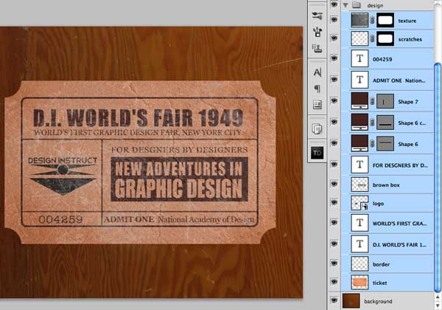
Task: Select the 'border' layer name
Action: point(381,264)
